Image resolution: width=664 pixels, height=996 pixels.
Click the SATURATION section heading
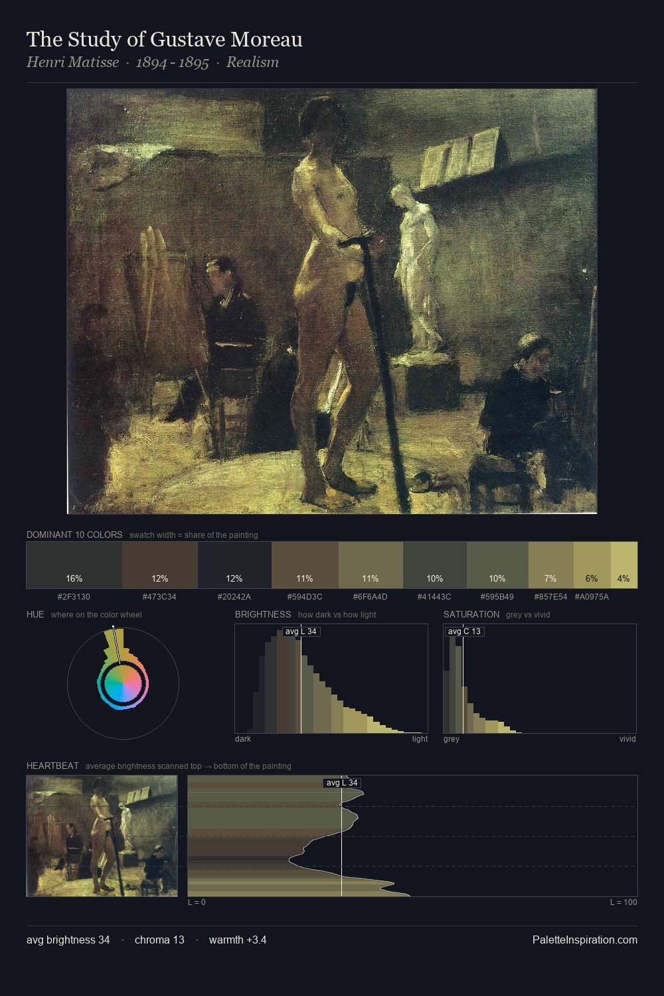click(471, 614)
